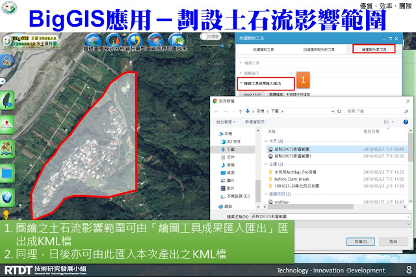Collapse the Last week (3) file group

click(x=266, y=165)
